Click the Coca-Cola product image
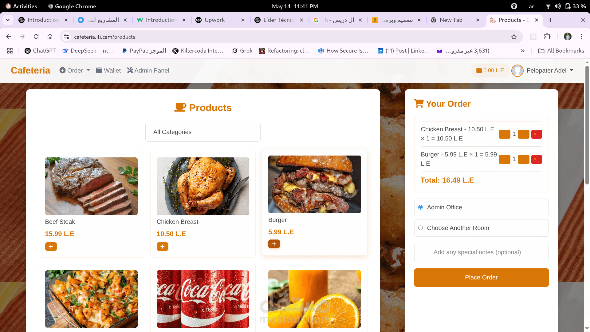This screenshot has height=332, width=590. [203, 299]
